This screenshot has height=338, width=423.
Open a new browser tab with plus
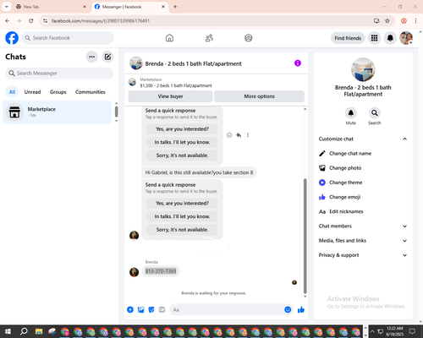175,7
